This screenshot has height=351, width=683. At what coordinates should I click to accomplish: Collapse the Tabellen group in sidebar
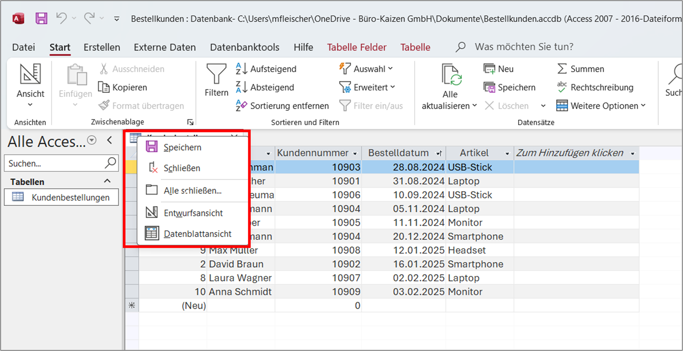(107, 181)
